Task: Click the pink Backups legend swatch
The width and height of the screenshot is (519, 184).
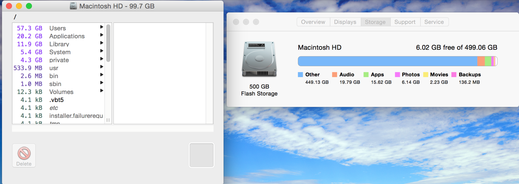Action: coord(454,75)
